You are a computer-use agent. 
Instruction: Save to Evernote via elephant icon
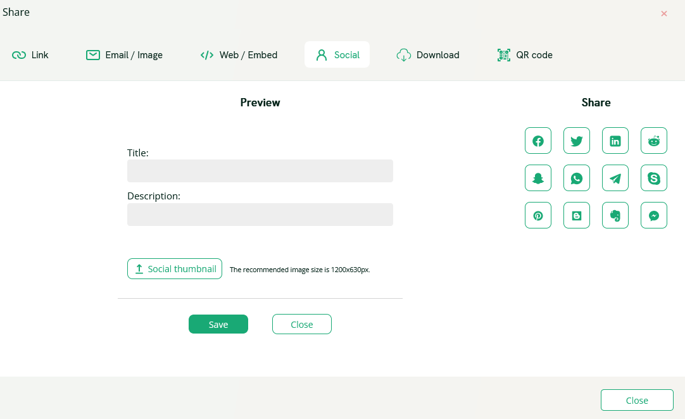point(615,215)
